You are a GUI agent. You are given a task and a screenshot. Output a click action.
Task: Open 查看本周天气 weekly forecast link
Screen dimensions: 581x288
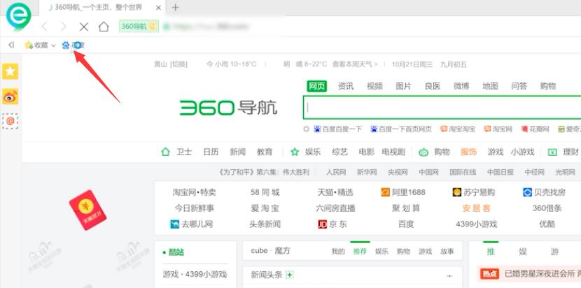click(355, 64)
